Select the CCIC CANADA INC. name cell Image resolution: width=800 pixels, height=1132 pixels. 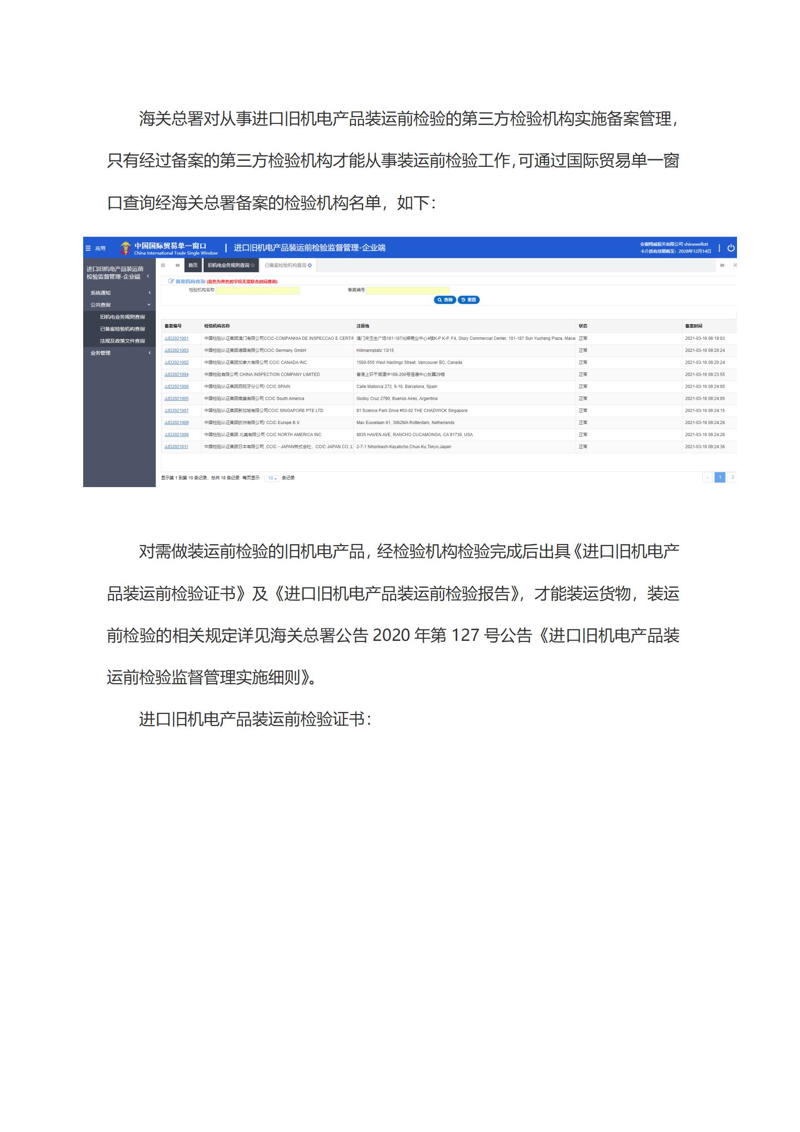pos(277,363)
